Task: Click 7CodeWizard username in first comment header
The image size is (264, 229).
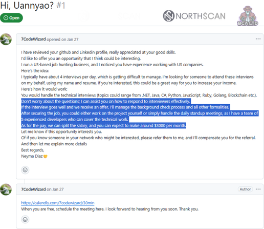Action: (33, 39)
